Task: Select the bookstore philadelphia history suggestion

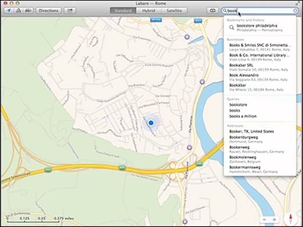Action: click(260, 28)
